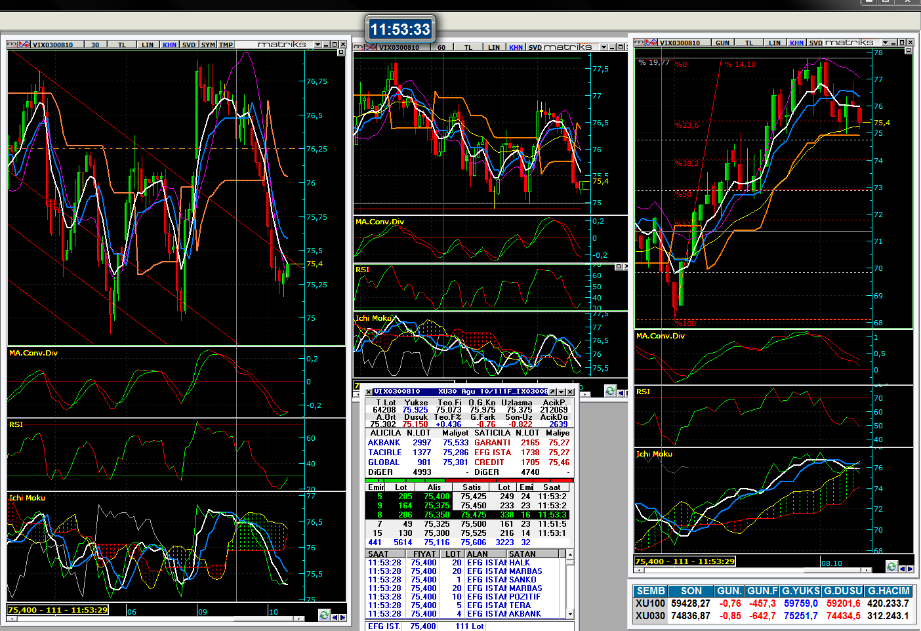
Task: Click the refresh icon in the right chart
Action: [891, 567]
